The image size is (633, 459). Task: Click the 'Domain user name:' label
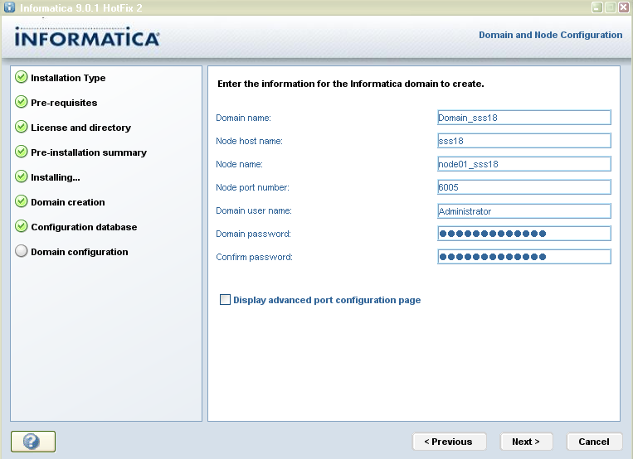[x=254, y=210]
